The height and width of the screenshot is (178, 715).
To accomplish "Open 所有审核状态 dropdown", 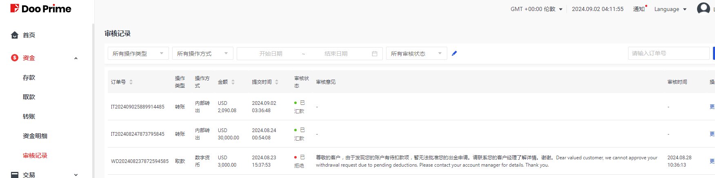I will [x=417, y=53].
